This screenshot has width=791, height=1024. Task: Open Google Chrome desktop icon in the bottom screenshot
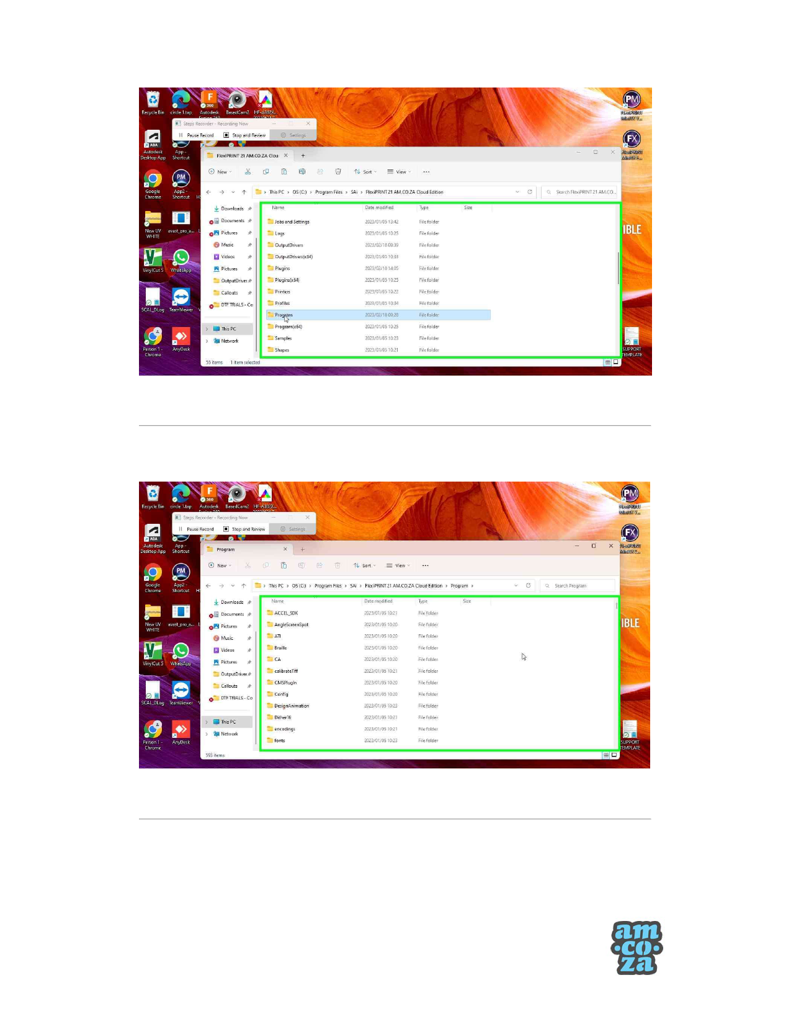click(x=153, y=574)
